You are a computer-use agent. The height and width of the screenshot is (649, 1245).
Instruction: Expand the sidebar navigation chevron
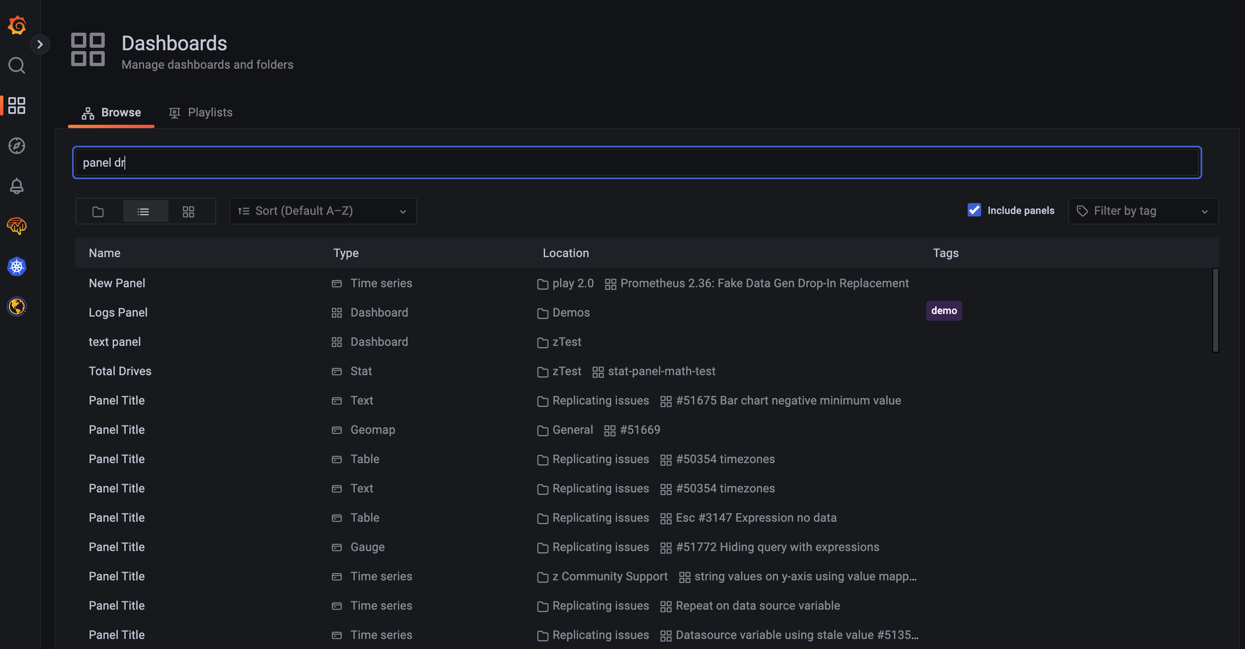[40, 44]
